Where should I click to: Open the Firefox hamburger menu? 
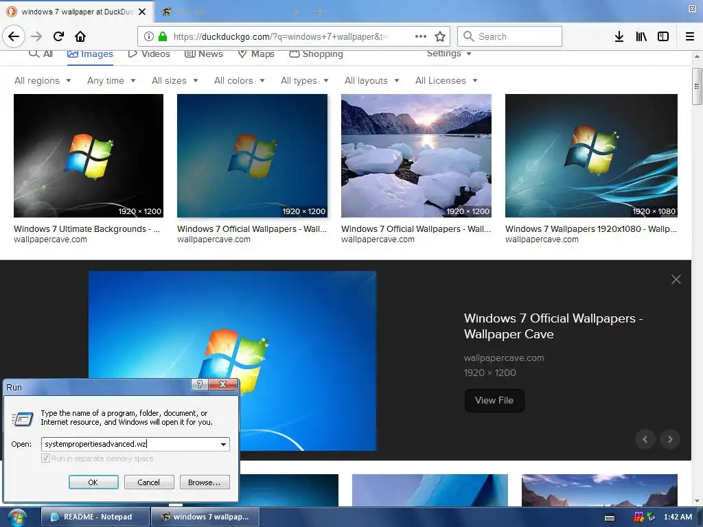coord(689,36)
